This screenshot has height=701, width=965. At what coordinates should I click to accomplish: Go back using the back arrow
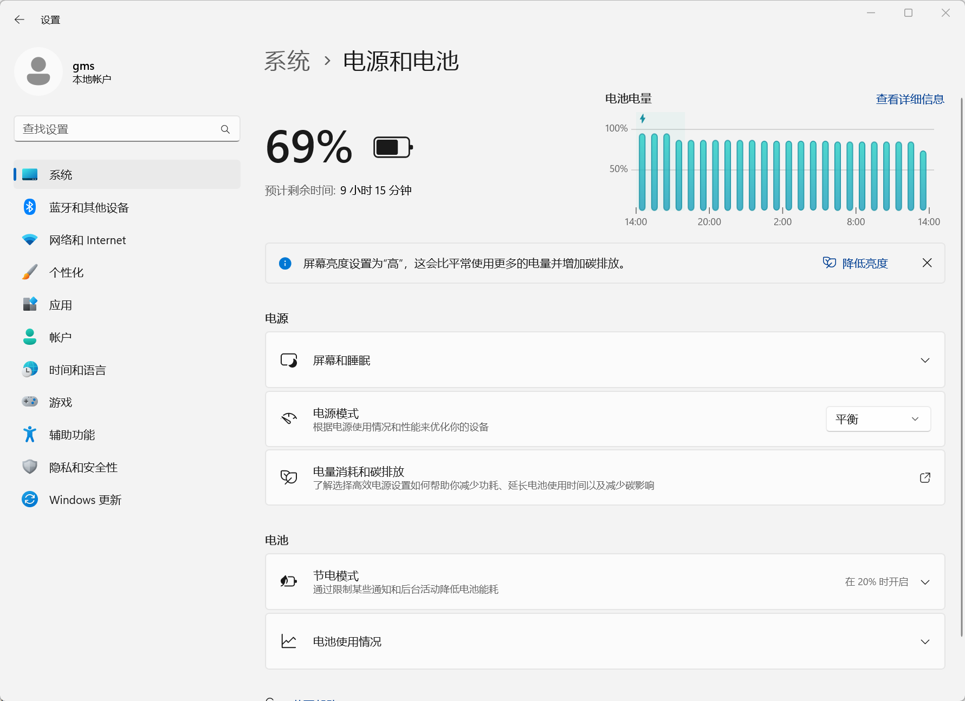20,19
